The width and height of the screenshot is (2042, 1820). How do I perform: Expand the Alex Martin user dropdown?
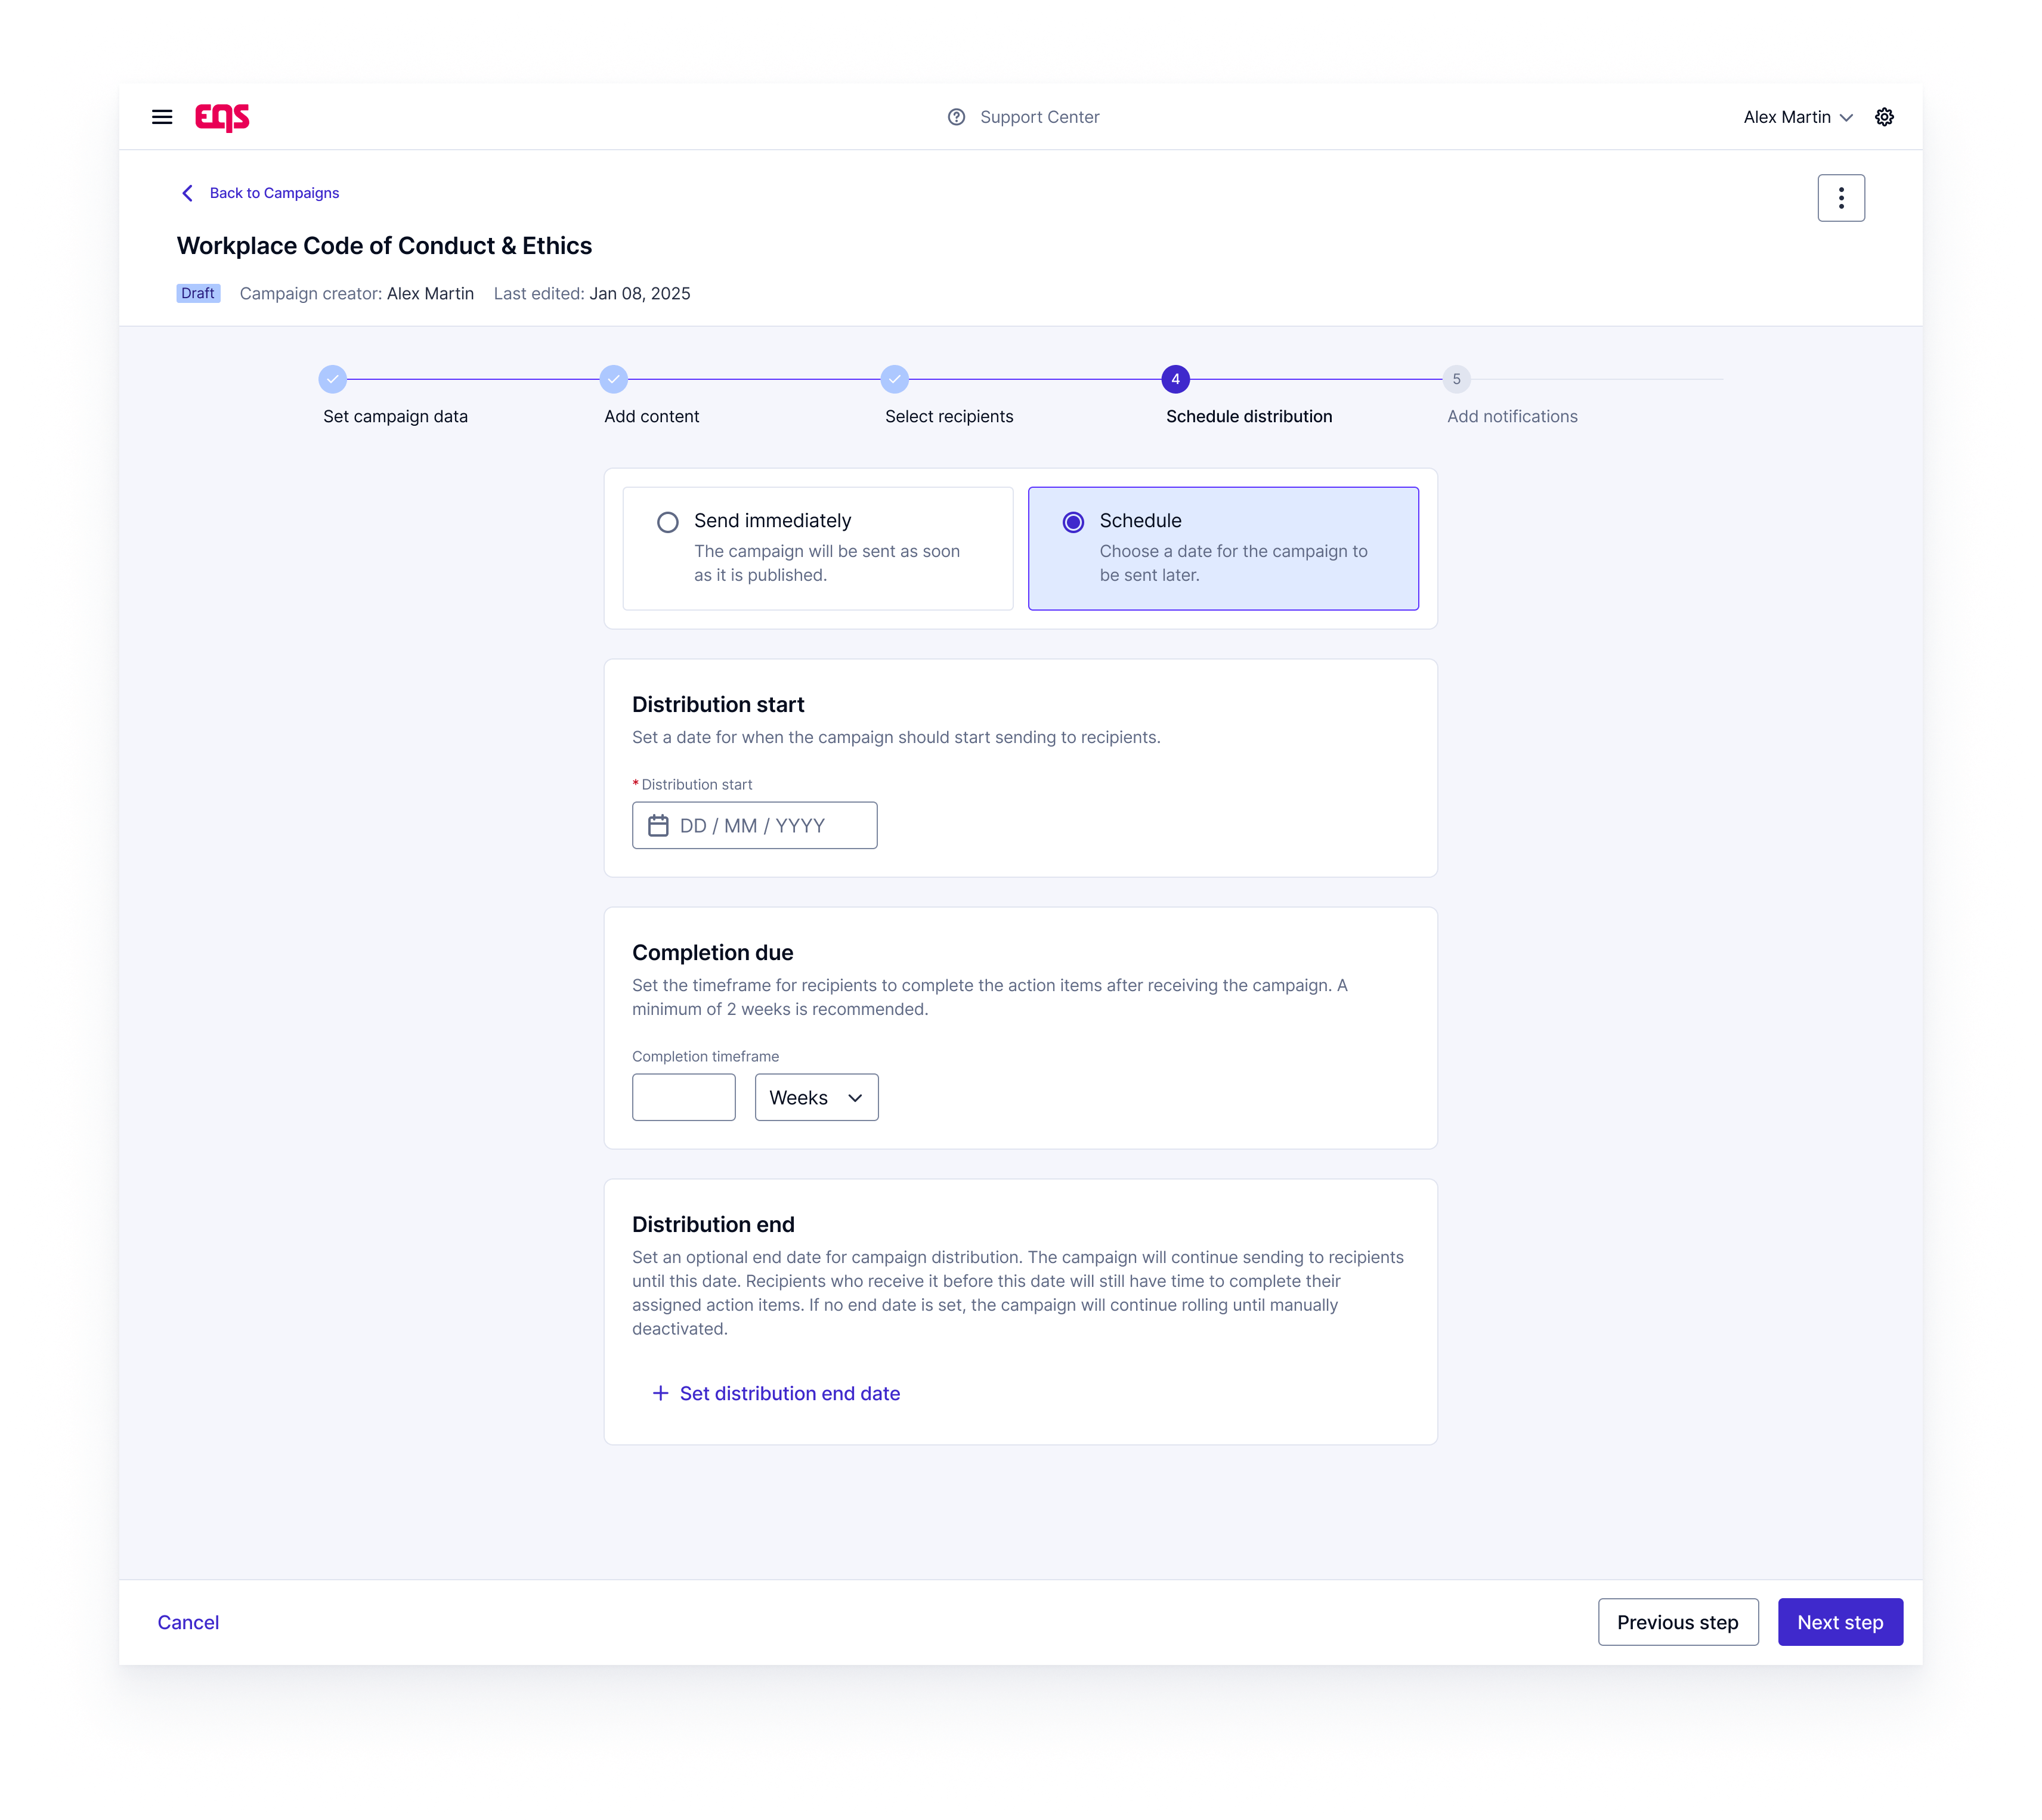pos(1798,117)
